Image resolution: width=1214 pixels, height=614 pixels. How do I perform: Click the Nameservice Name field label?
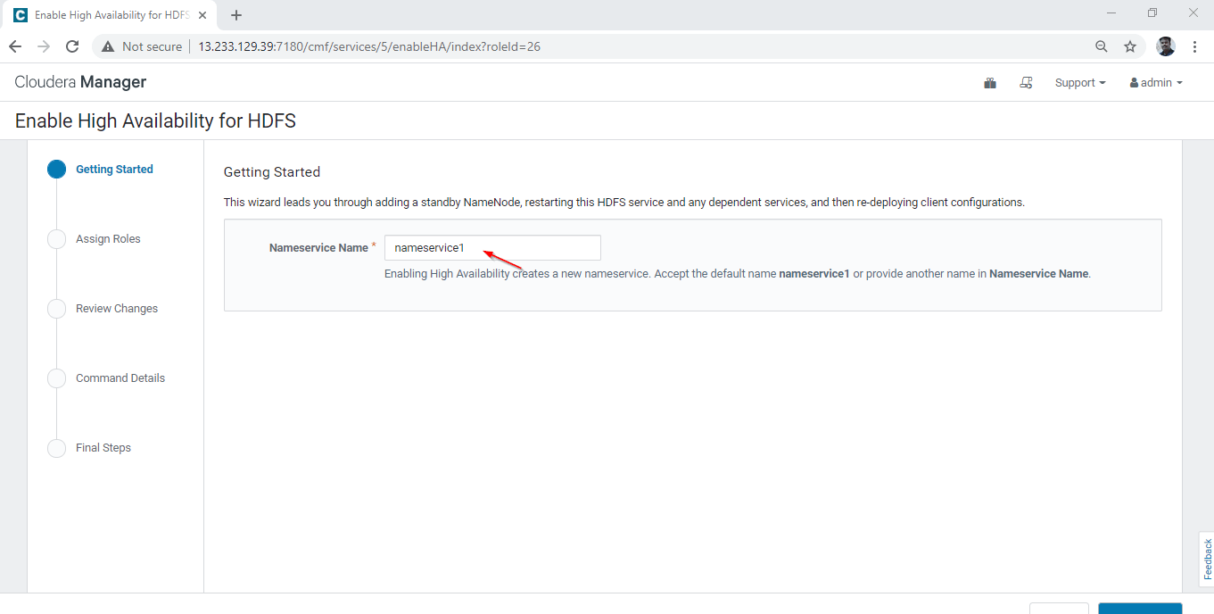coord(318,248)
